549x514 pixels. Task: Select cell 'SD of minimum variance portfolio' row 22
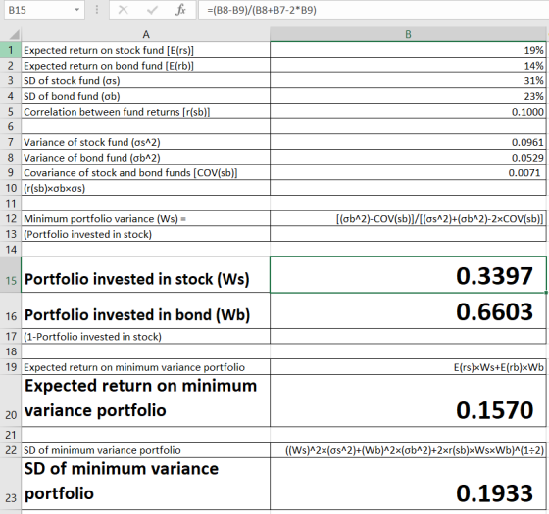[146, 450]
